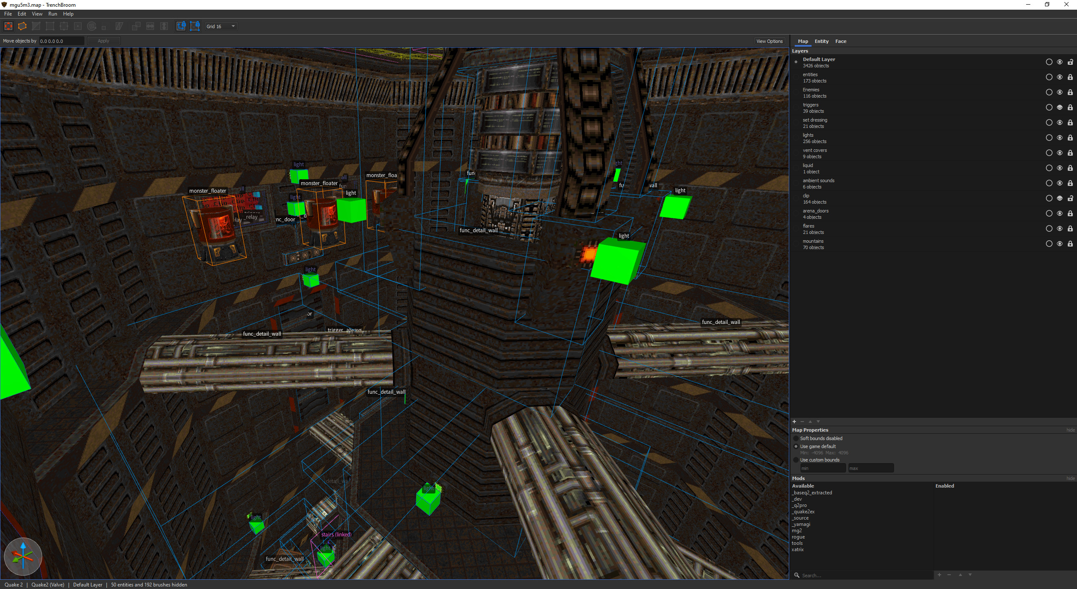Select the xatrix mod
This screenshot has height=589, width=1077.
pos(798,549)
